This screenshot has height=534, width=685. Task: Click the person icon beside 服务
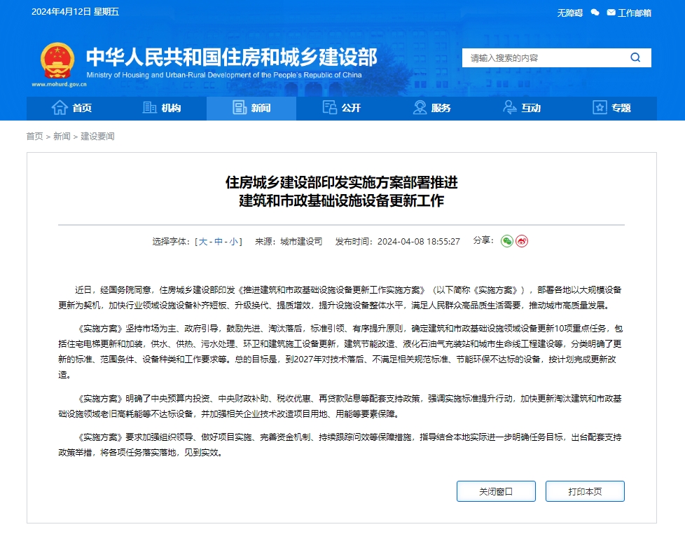pos(420,107)
